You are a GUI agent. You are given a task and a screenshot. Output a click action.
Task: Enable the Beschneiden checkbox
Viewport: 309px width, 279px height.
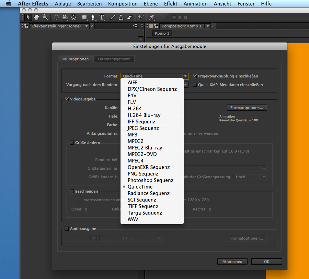(72, 191)
